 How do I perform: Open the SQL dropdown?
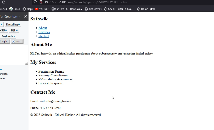click(x=14, y=30)
